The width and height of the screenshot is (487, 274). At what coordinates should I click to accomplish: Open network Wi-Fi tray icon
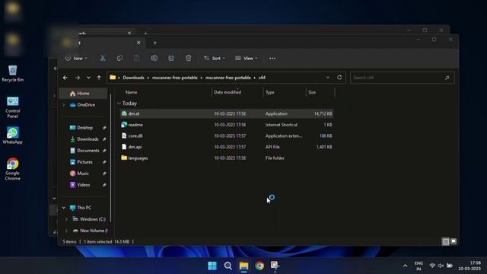[432, 266]
